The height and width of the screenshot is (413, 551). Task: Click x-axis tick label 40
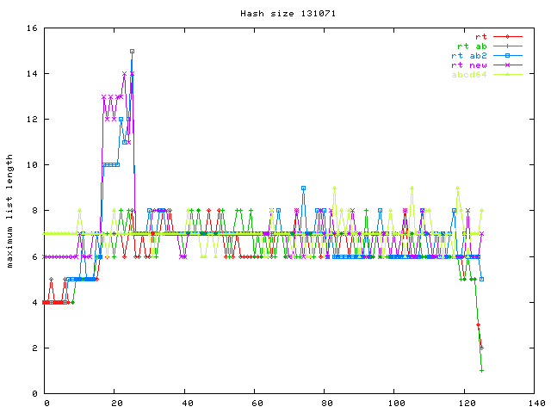pyautogui.click(x=188, y=404)
